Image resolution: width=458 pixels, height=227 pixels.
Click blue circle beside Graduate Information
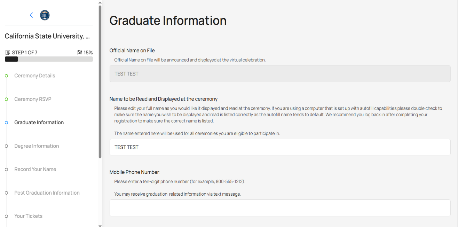click(6, 123)
